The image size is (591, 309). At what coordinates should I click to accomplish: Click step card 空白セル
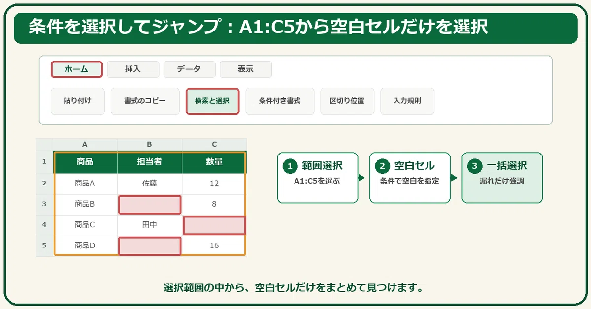(x=410, y=178)
